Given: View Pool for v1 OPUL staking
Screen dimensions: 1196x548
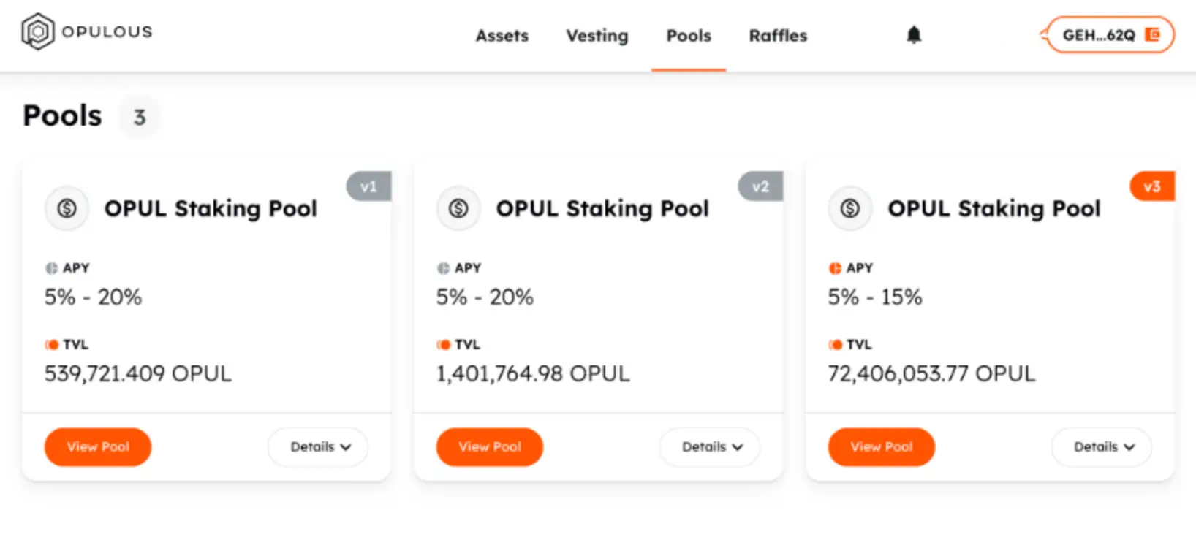Looking at the screenshot, I should coord(98,447).
